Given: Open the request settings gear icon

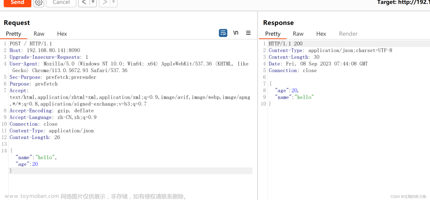Looking at the screenshot, I should tap(39, 3).
